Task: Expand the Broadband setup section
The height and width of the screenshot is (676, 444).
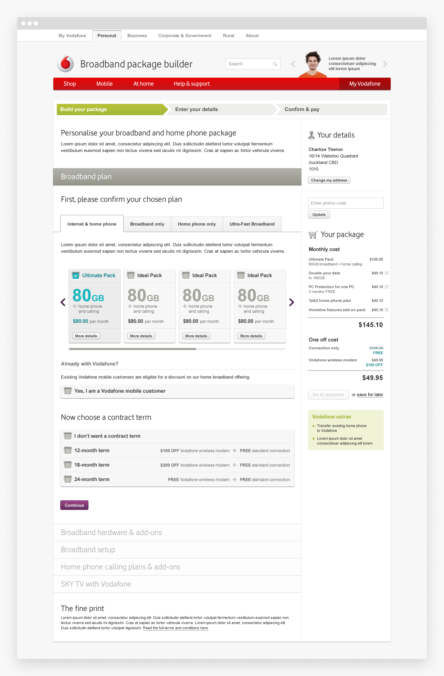Action: click(88, 550)
